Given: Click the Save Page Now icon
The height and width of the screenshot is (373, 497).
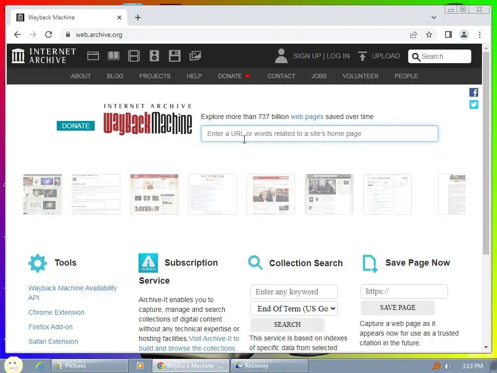Looking at the screenshot, I should (x=369, y=263).
